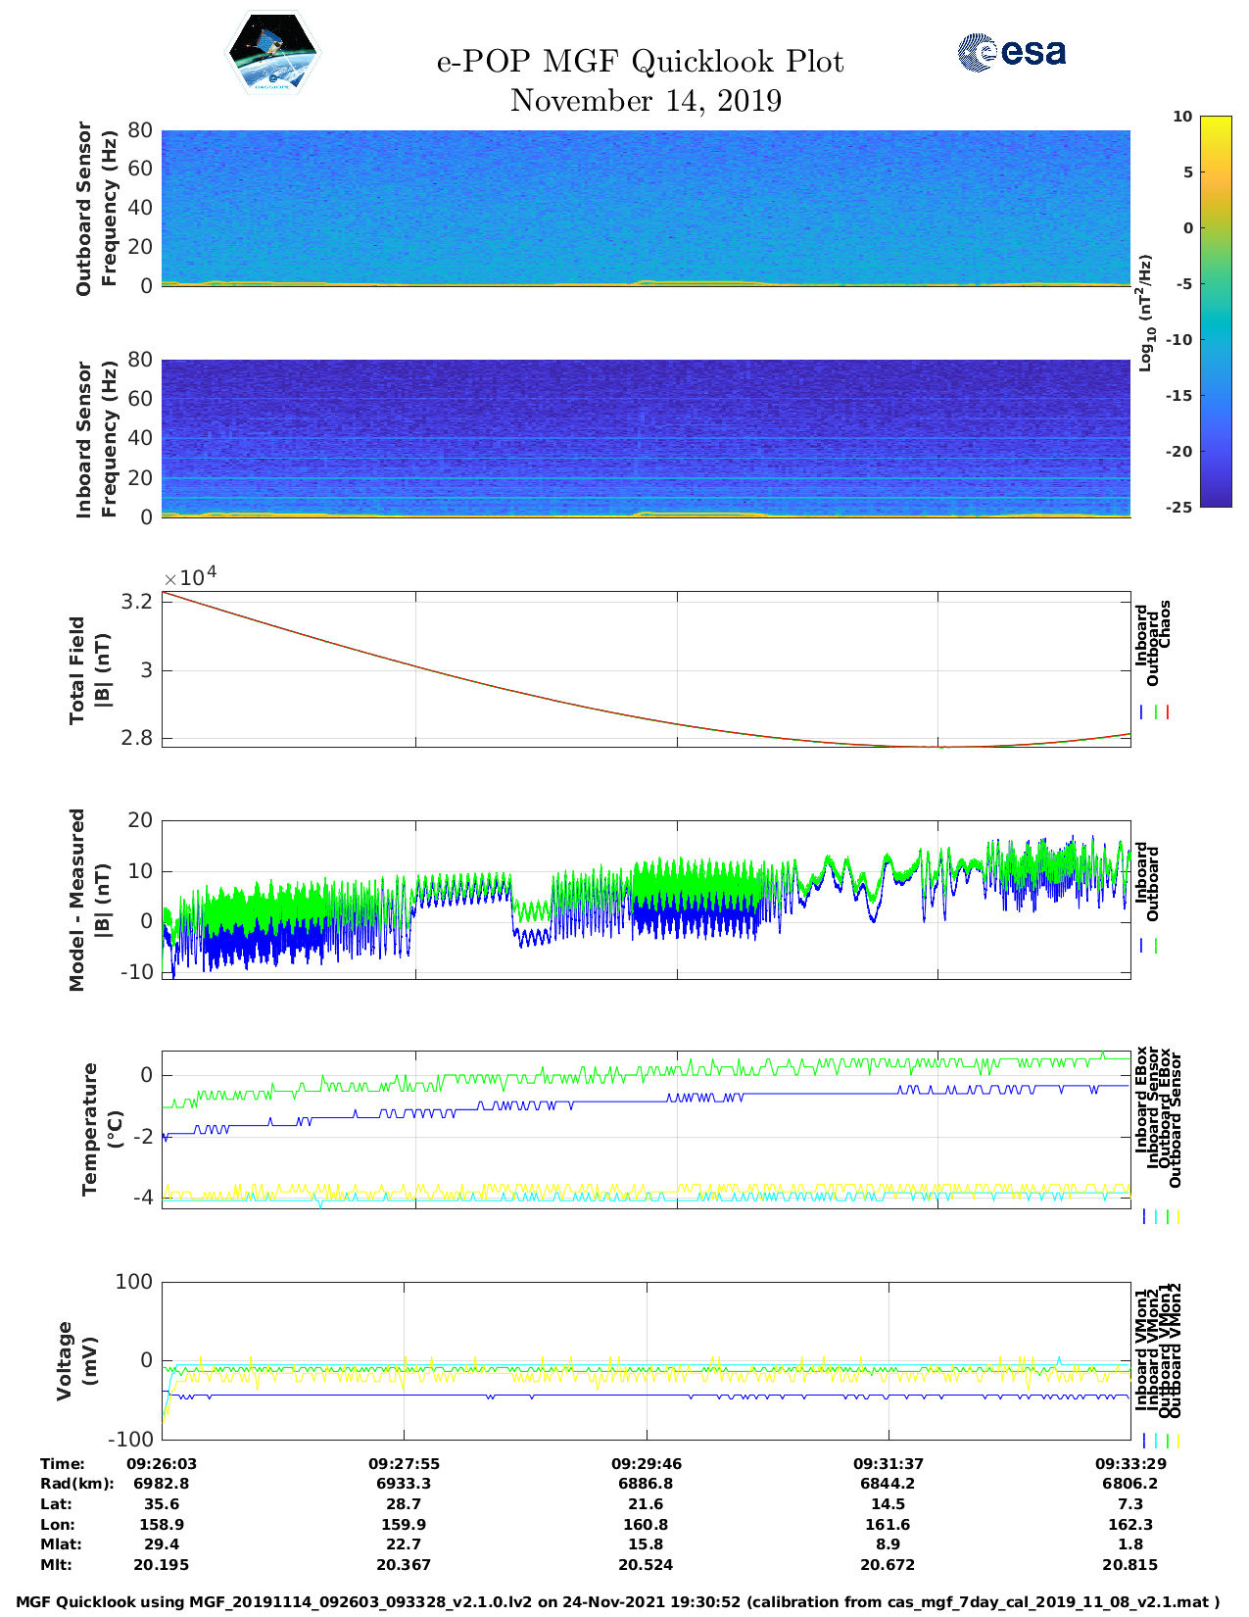The image size is (1249, 1617).
Task: Click the blue Inboard legend marker beside Model - Measured
Action: [x=1142, y=946]
